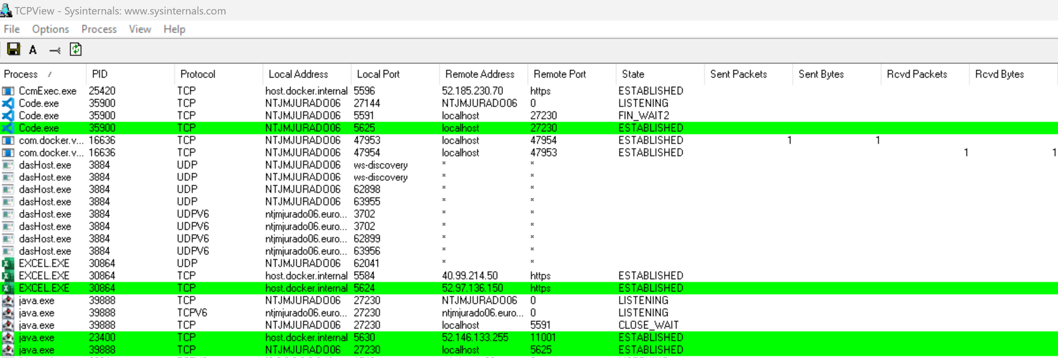Click the local port 62898 cell

367,189
